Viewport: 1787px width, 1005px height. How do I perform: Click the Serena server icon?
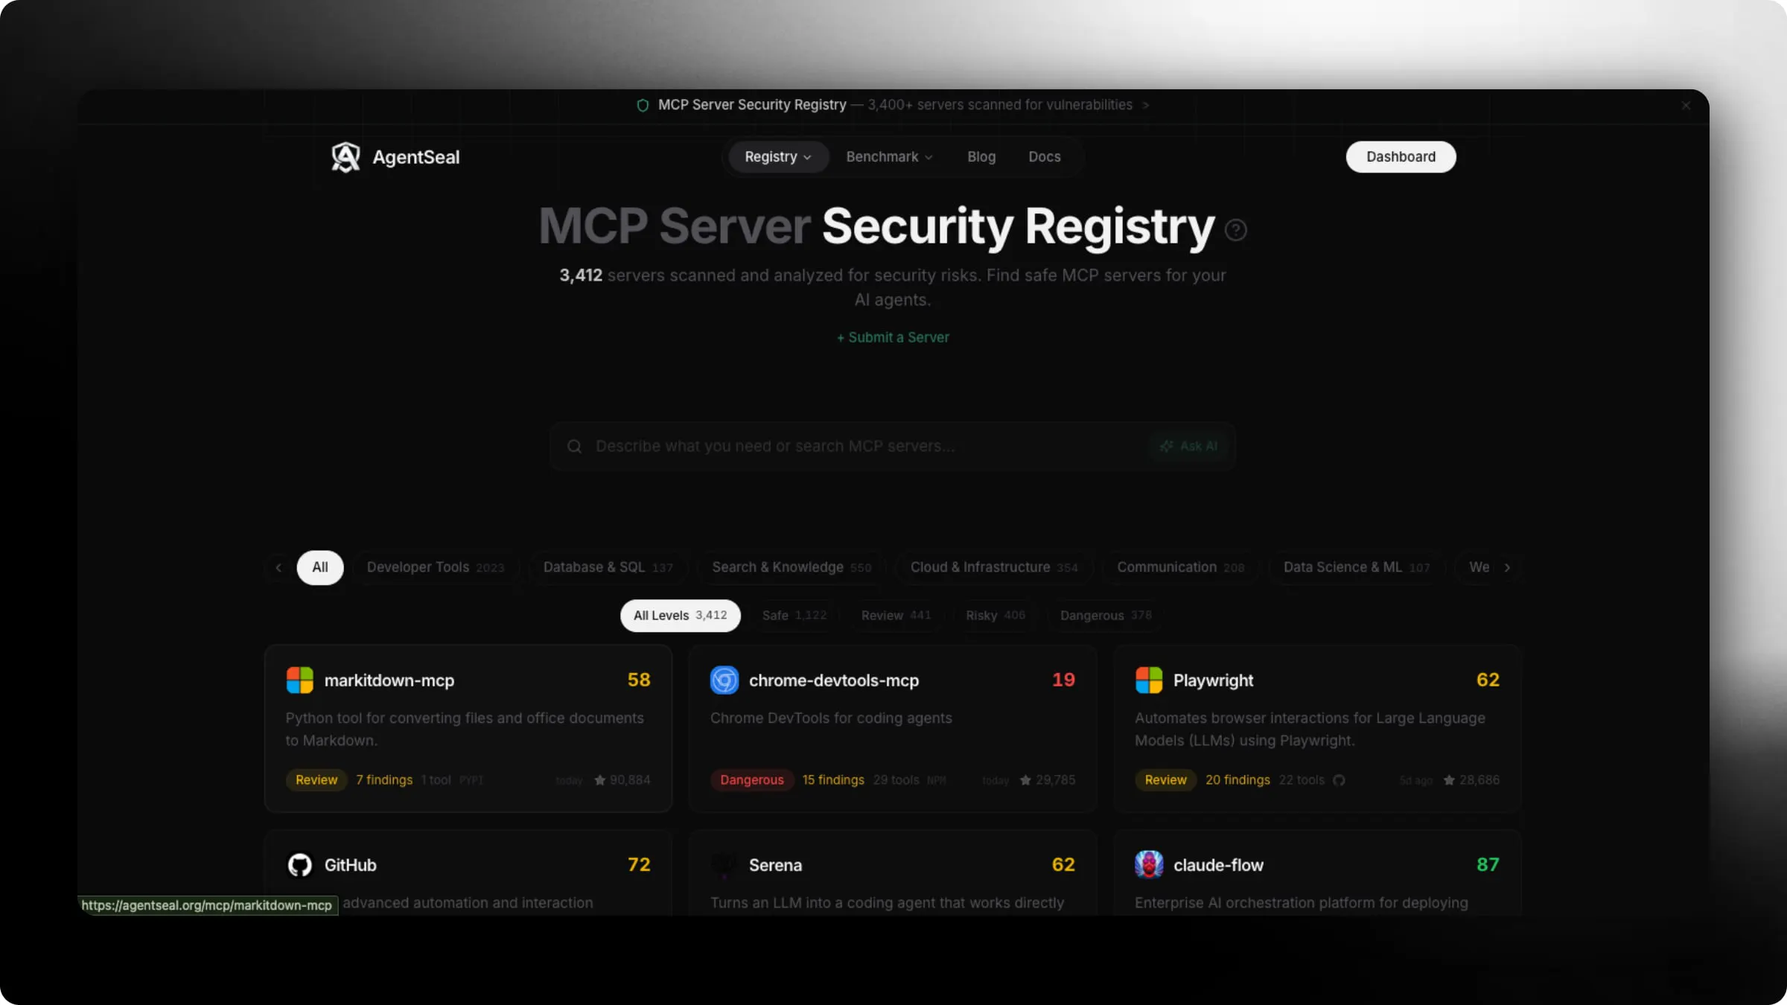[x=724, y=864]
